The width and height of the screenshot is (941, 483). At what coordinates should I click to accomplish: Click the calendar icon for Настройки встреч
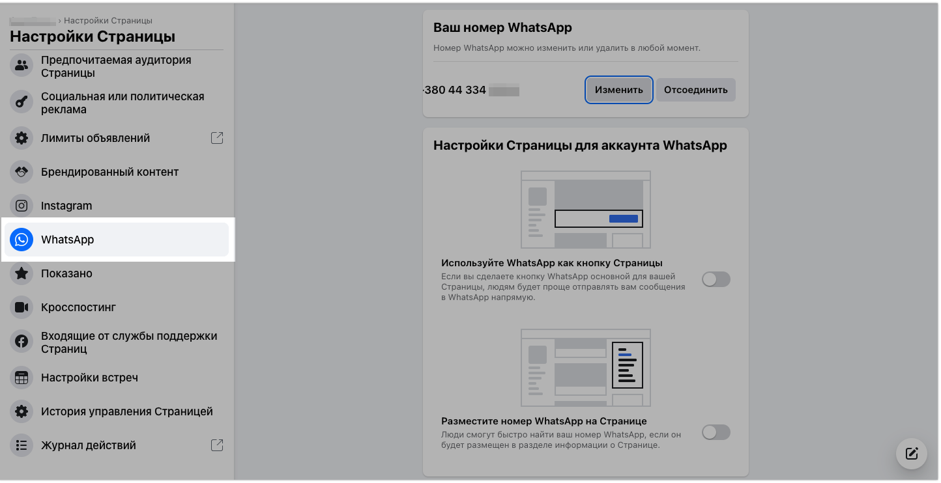click(x=22, y=378)
